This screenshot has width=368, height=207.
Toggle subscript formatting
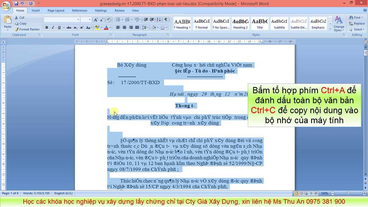75,28
